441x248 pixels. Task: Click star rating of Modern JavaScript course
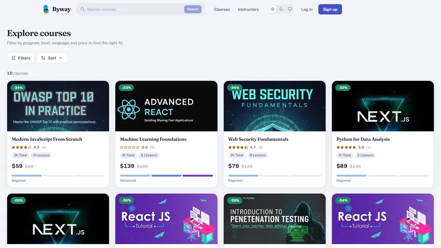pyautogui.click(x=22, y=147)
